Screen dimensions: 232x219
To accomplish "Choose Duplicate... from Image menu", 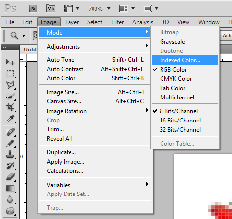I will 95,152.
